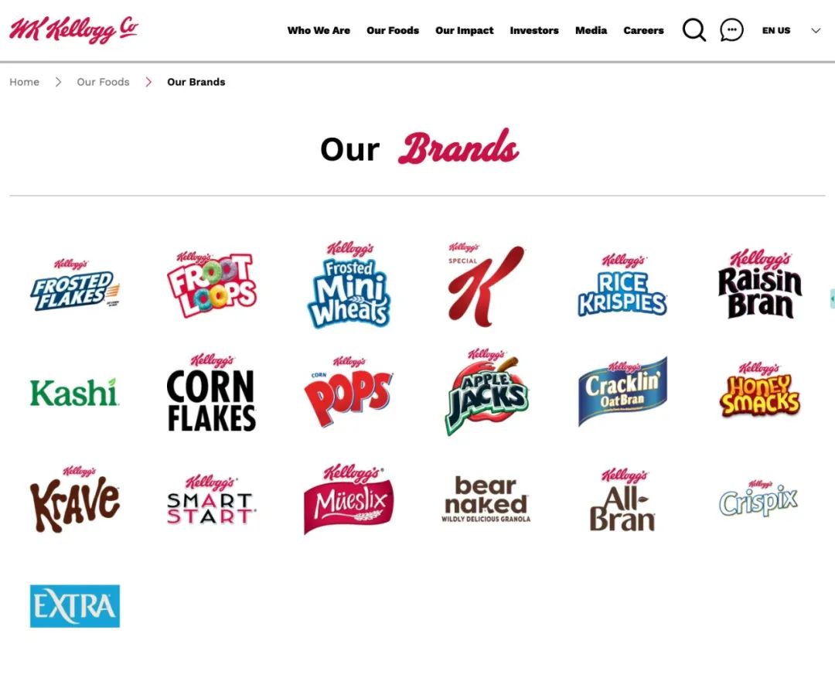Screen dimensions: 835x685
Task: Click the language selector chevron arrow
Action: (816, 30)
